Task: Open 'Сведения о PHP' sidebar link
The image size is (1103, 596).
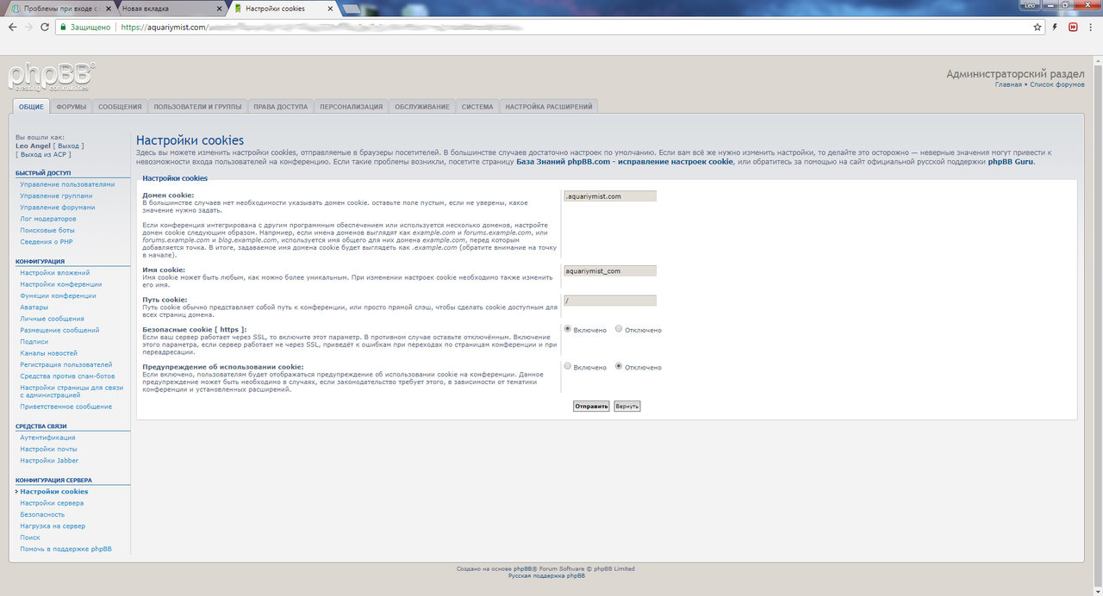Action: coord(47,242)
